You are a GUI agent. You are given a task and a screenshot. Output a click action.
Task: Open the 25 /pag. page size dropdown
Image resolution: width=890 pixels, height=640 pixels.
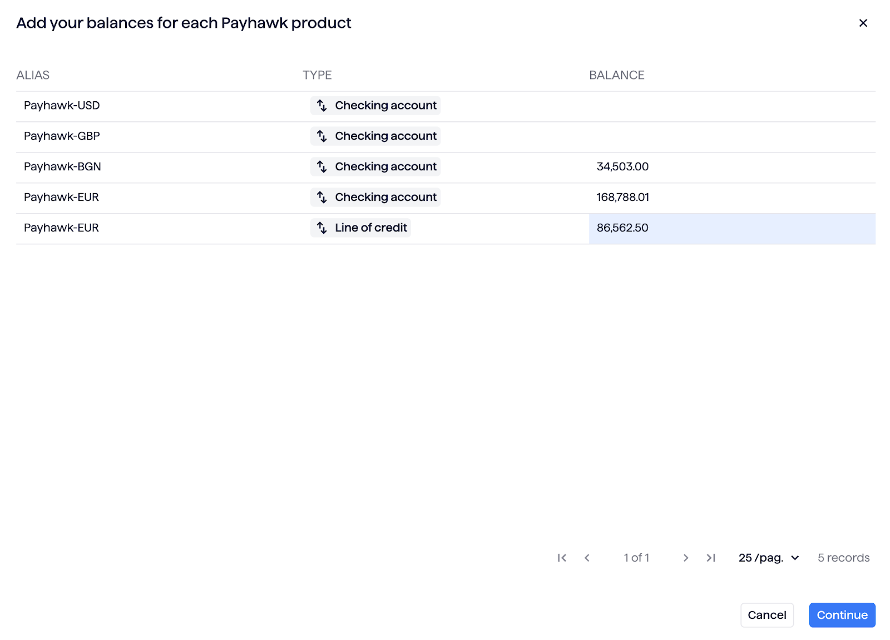point(769,558)
